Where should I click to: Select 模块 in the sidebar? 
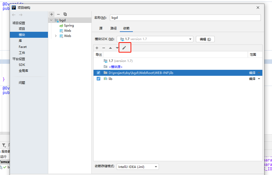point(29,35)
